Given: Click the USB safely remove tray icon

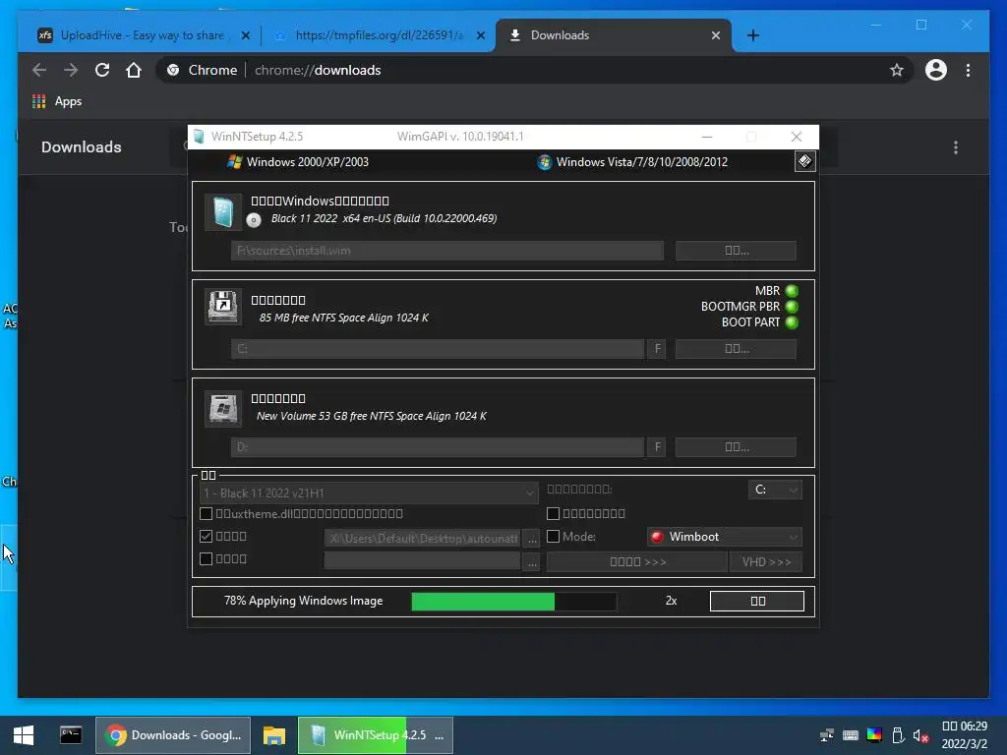Looking at the screenshot, I should pos(898,735).
